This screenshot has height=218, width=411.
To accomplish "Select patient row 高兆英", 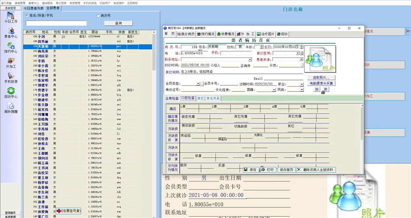I will pyautogui.click(x=88, y=51).
